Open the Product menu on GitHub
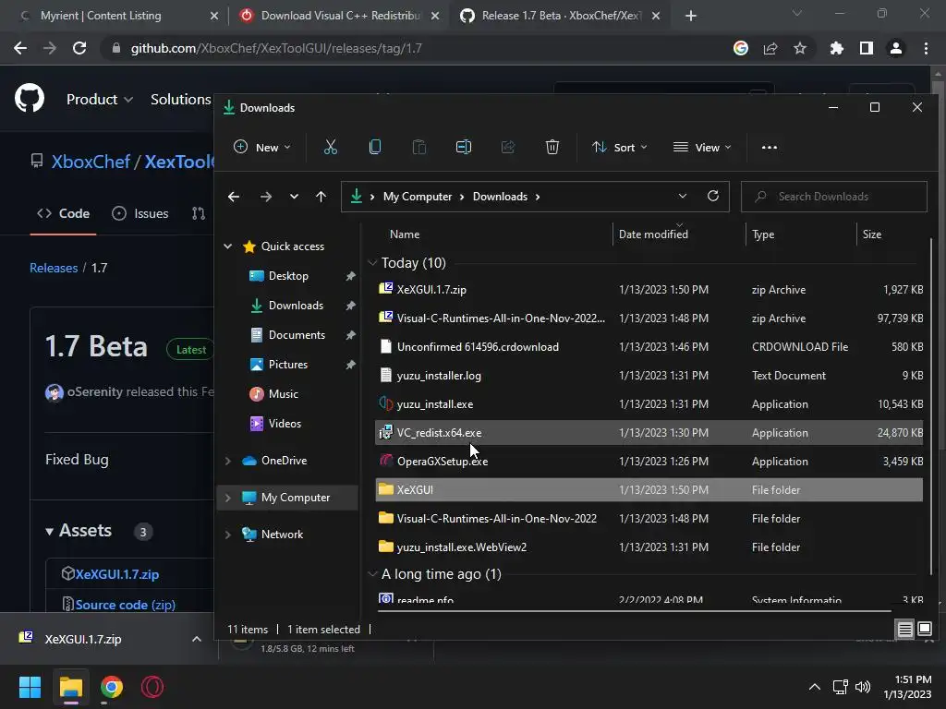This screenshot has height=709, width=946. (x=100, y=99)
